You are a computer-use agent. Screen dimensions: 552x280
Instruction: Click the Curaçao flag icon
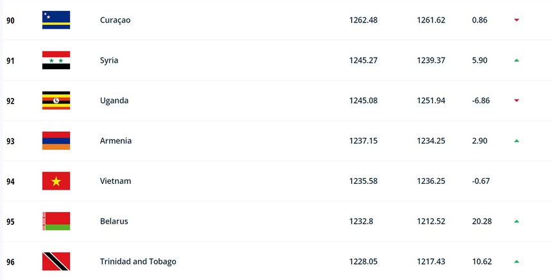coord(56,20)
